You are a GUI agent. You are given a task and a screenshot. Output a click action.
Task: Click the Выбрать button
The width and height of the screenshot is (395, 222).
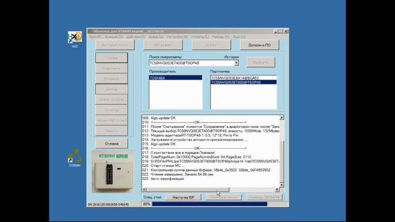point(260,62)
